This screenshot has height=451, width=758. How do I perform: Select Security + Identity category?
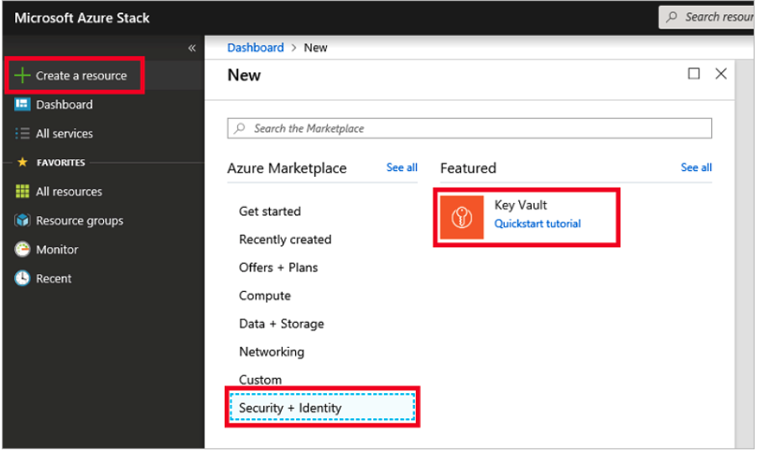coord(290,408)
